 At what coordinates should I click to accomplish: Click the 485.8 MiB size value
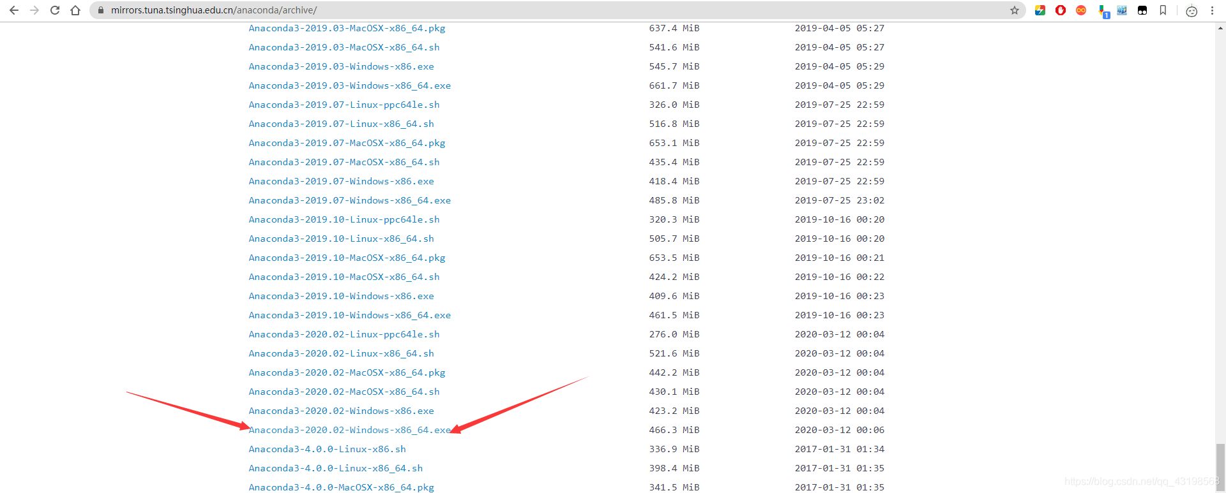[674, 200]
